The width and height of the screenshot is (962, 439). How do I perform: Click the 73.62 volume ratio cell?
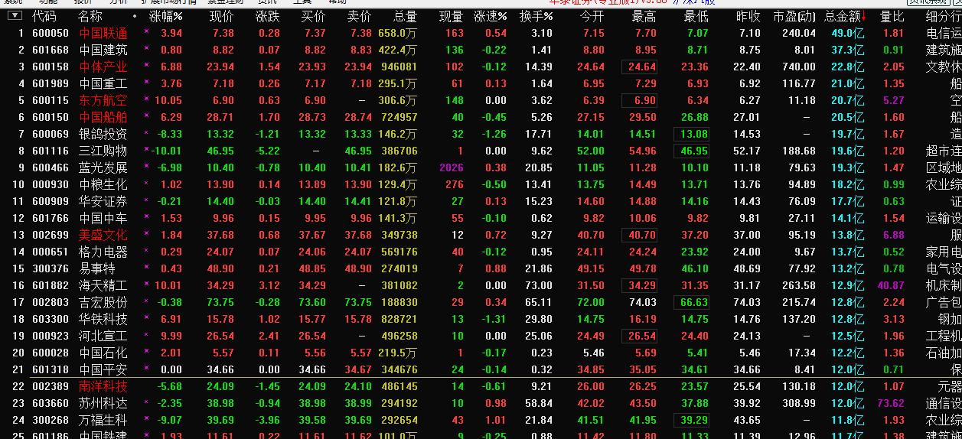coord(892,403)
